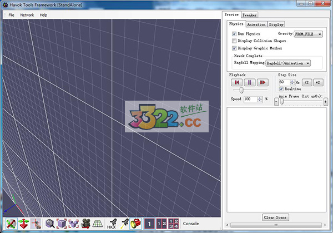Click the Clear Scene button

(x=275, y=217)
